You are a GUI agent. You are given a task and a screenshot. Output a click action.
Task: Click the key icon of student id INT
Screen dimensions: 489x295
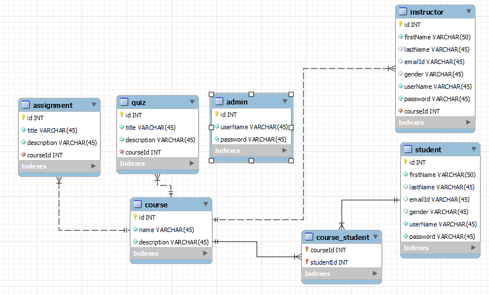point(405,161)
